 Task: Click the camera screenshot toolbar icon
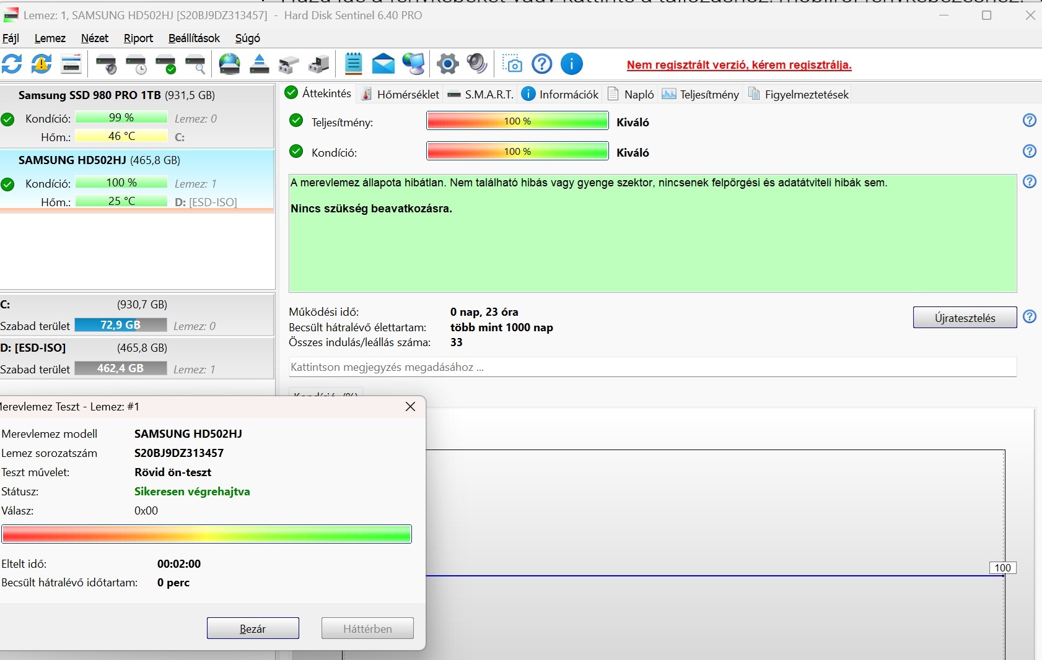click(512, 64)
